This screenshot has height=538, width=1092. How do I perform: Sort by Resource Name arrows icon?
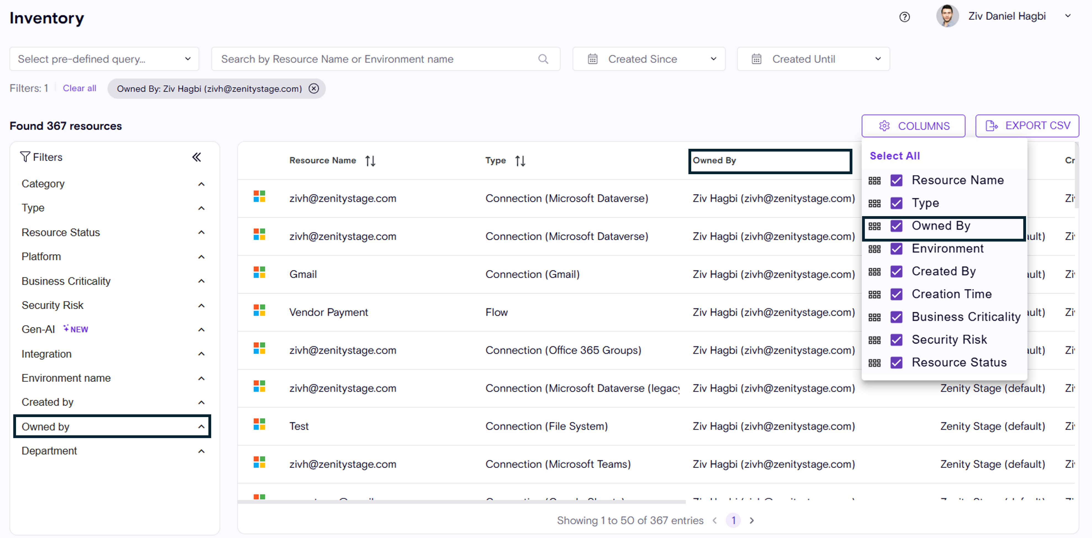tap(370, 161)
